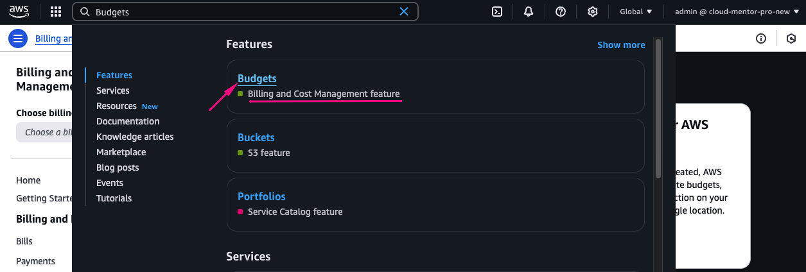806x272 pixels.
Task: Select the Documentation search category
Action: [128, 121]
